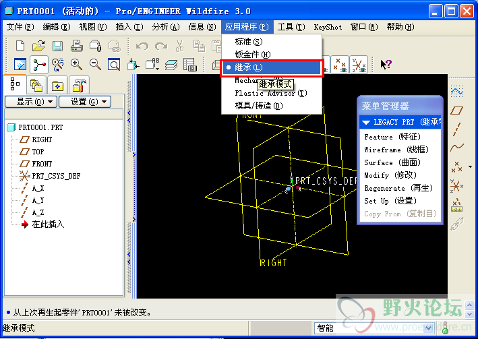478x339 pixels.
Task: Choose 标准(S) in the applications menu
Action: pos(271,42)
